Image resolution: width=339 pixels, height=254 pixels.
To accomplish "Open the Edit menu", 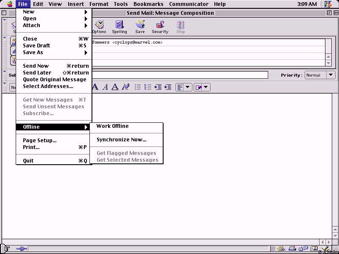I will coord(38,4).
